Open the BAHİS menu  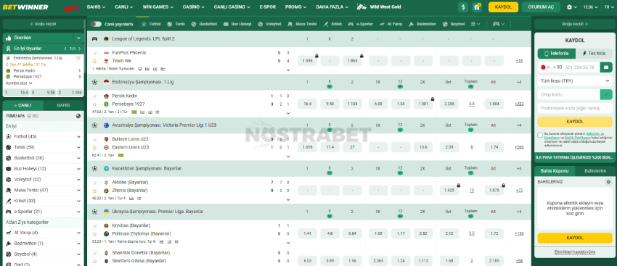pyautogui.click(x=96, y=7)
